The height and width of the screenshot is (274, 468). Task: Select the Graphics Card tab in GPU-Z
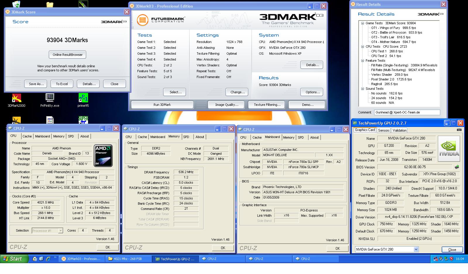(x=365, y=130)
